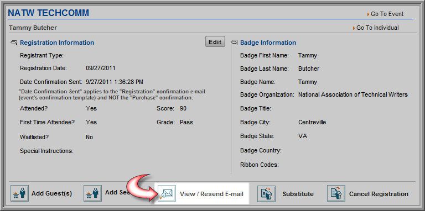
Task: Click the Score value 90
Action: click(x=183, y=109)
